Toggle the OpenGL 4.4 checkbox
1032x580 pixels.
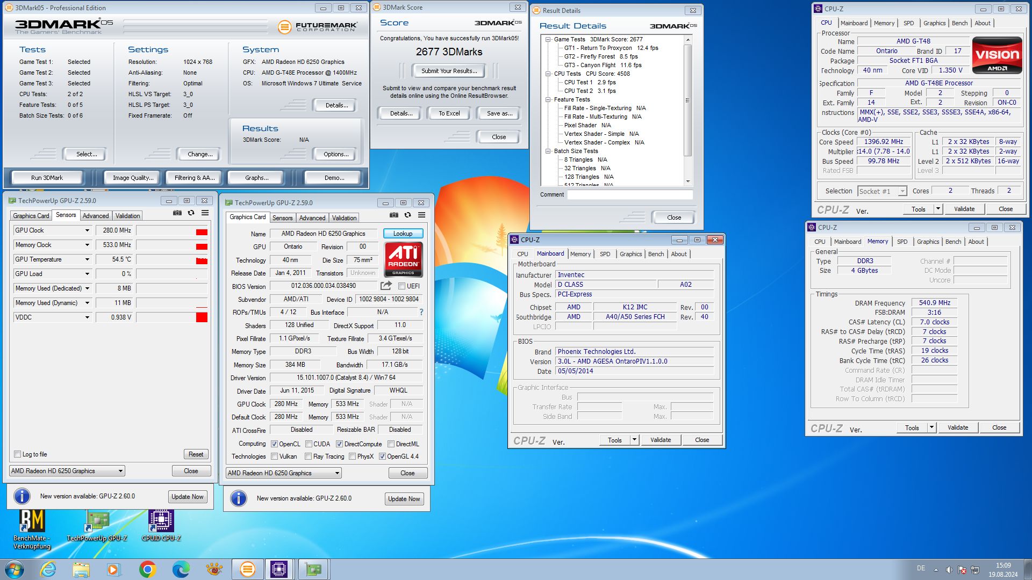tap(382, 456)
